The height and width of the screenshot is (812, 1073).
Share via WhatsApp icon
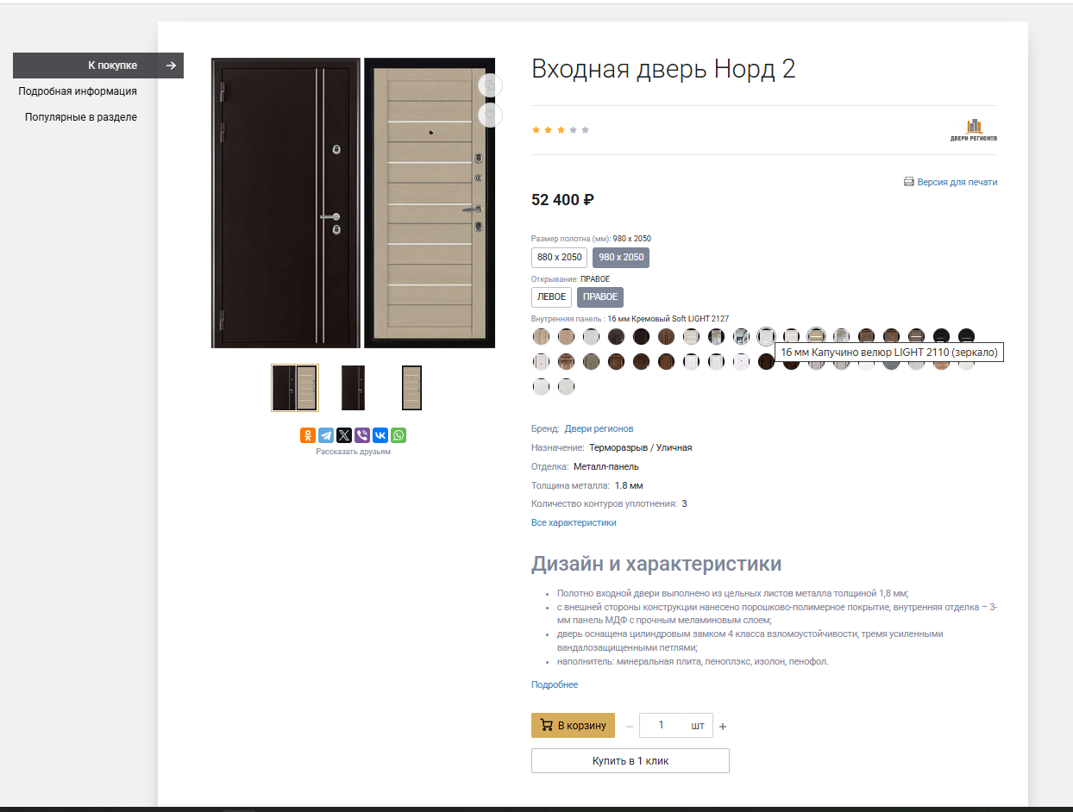pyautogui.click(x=398, y=435)
